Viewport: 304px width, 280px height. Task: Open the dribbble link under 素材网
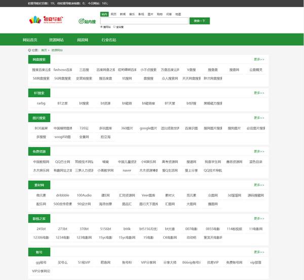pyautogui.click(x=63, y=195)
